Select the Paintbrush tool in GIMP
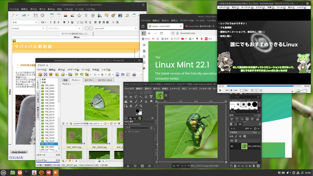This screenshot has height=176, width=313. (136, 101)
